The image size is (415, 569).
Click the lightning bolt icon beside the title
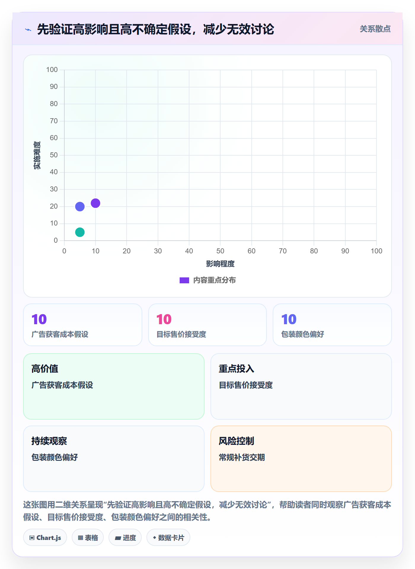click(28, 30)
